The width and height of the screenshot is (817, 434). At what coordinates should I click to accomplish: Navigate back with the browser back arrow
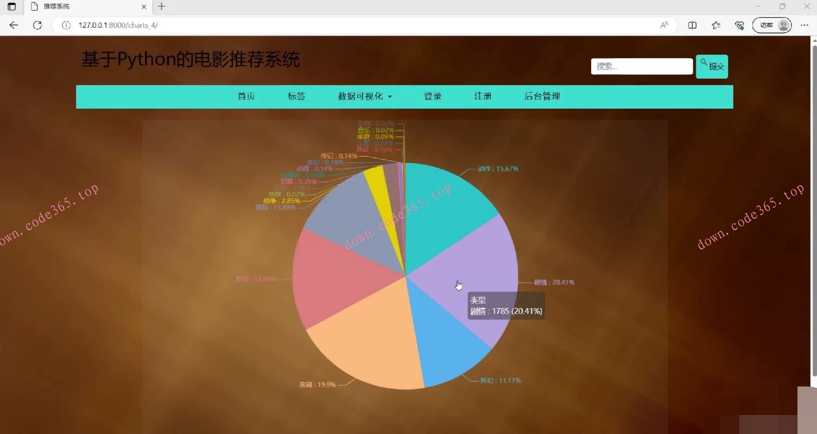click(13, 25)
